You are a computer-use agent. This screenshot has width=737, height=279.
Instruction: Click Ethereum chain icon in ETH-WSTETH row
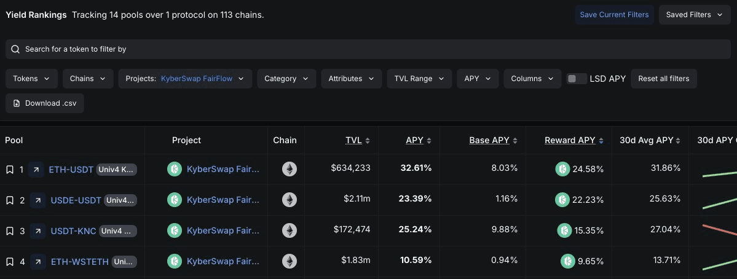[x=290, y=262]
